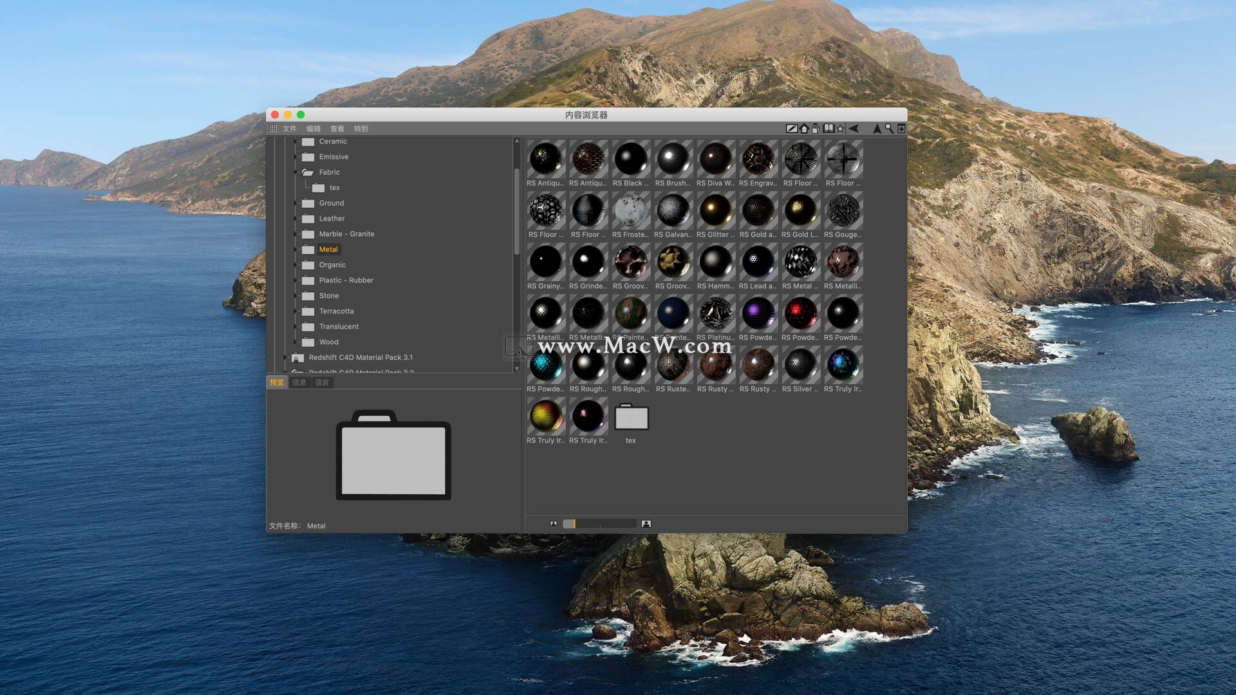Click the pencil edit icon in the toolbar
The image size is (1236, 695).
[x=792, y=128]
